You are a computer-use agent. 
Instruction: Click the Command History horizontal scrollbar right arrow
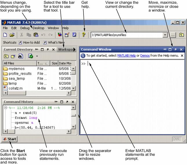[69, 132]
